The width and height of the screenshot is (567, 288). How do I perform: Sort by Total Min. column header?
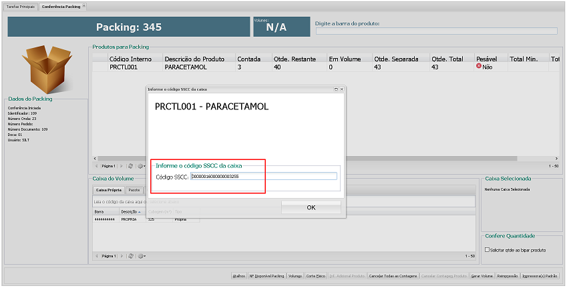click(528, 59)
